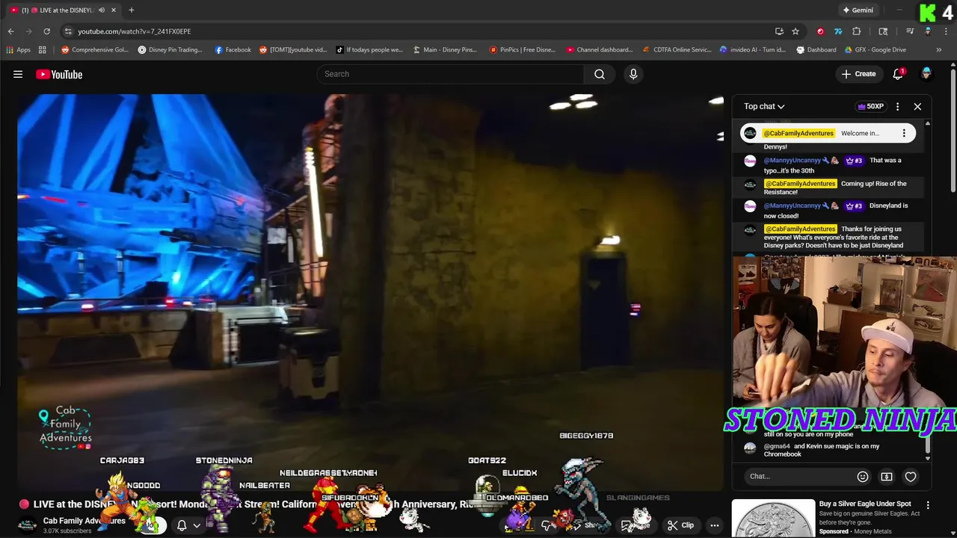Click the chat message input field
Viewport: 957px width, 538px height.
799,477
